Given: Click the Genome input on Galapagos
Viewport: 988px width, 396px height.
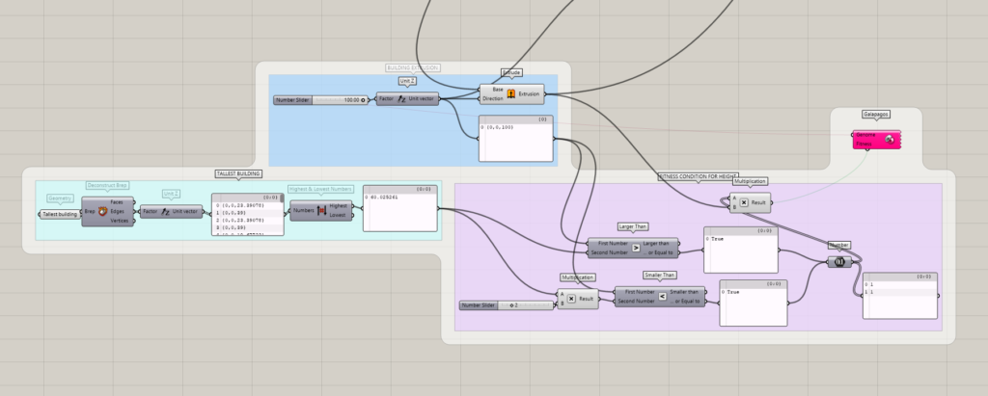Looking at the screenshot, I should (x=864, y=135).
